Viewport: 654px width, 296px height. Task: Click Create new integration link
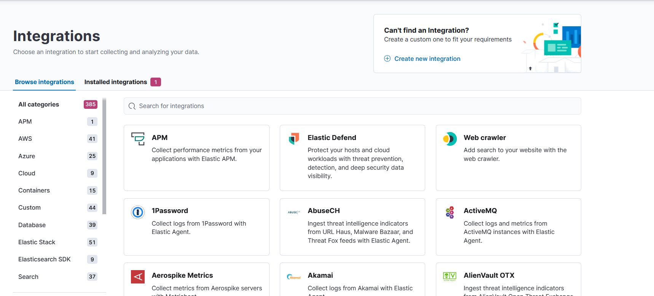pyautogui.click(x=427, y=59)
